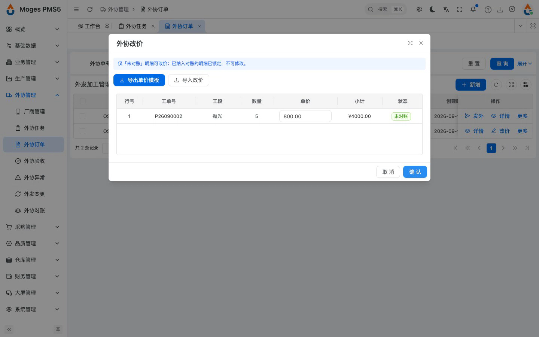
Task: Select the first table row checkbox
Action: click(x=83, y=116)
